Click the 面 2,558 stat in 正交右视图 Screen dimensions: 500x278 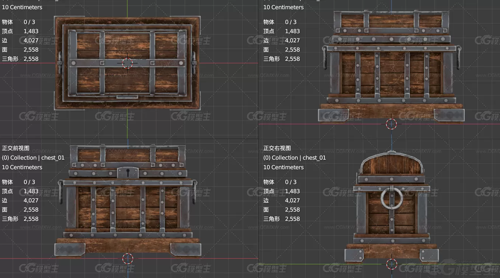281,210
